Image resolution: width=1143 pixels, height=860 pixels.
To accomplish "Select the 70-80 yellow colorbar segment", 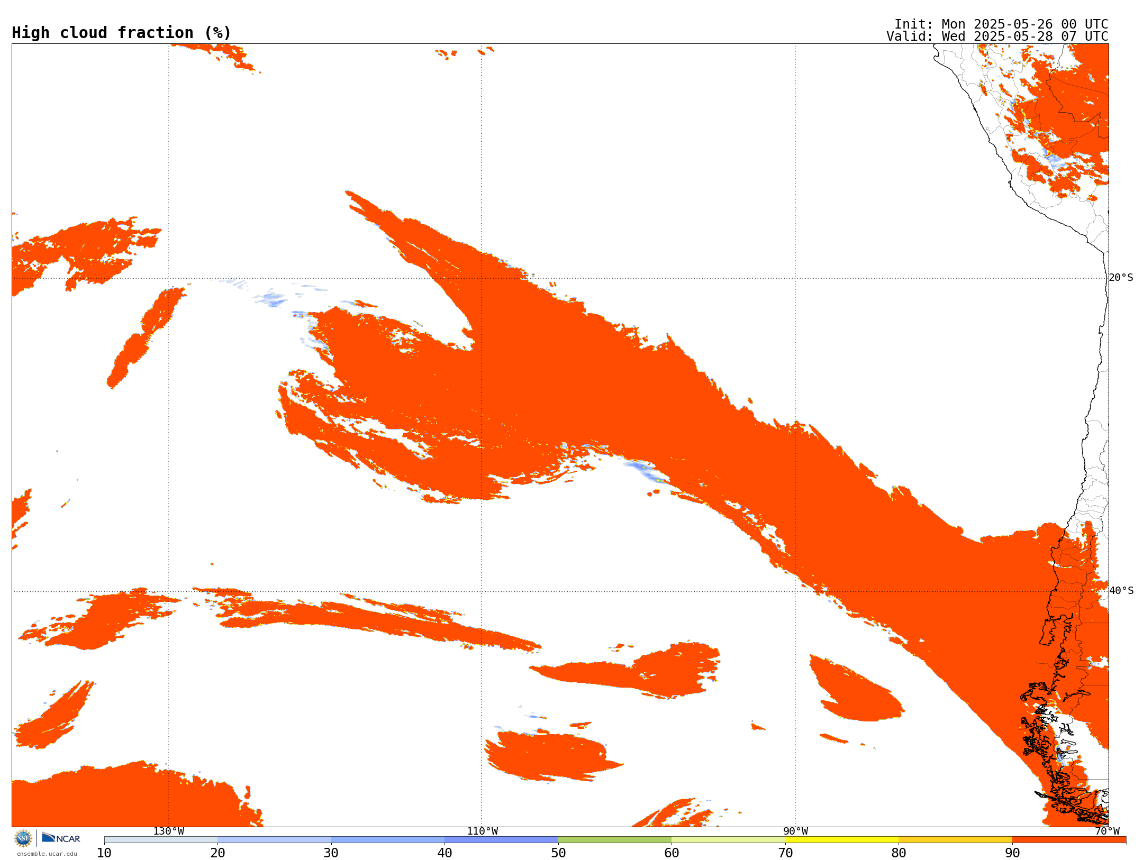I will point(842,840).
